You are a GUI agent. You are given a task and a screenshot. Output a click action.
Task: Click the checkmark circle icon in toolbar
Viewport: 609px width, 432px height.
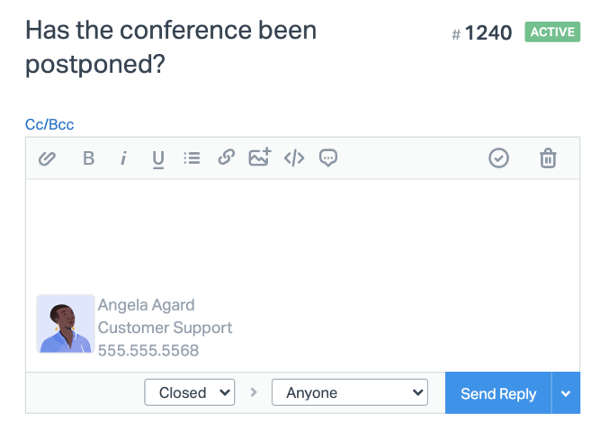tap(498, 158)
